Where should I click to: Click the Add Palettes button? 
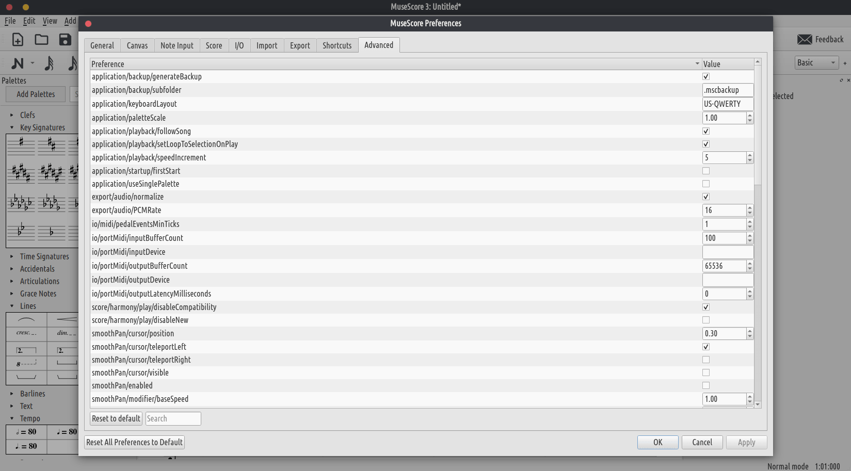pos(36,94)
